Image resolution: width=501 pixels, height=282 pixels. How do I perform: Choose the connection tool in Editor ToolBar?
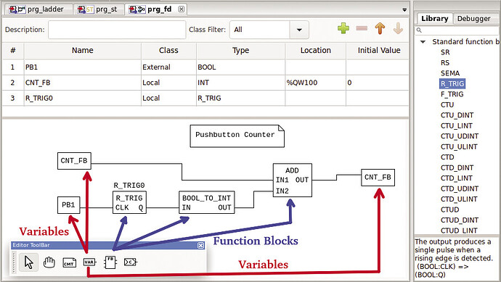pyautogui.click(x=131, y=262)
